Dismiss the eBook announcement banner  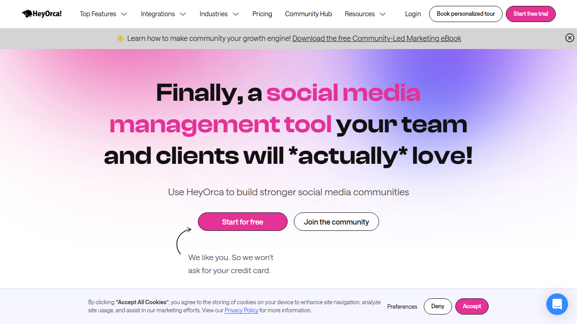point(570,38)
